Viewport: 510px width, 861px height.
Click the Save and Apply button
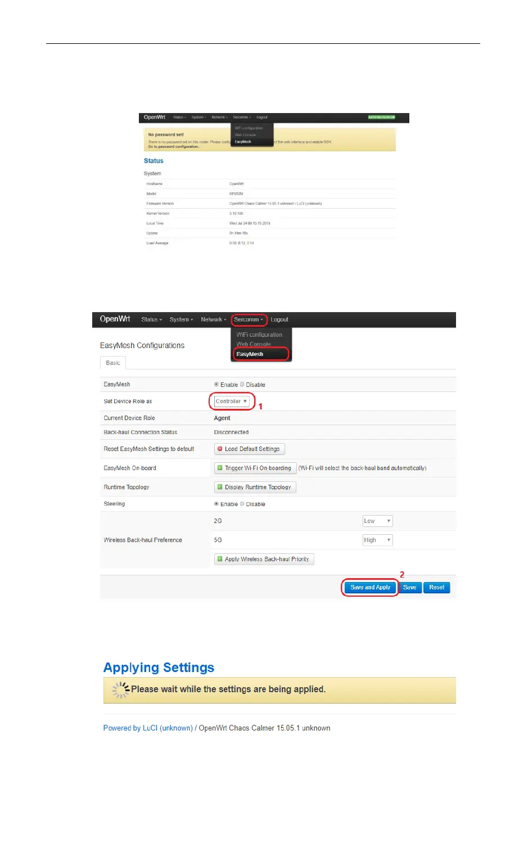(370, 588)
